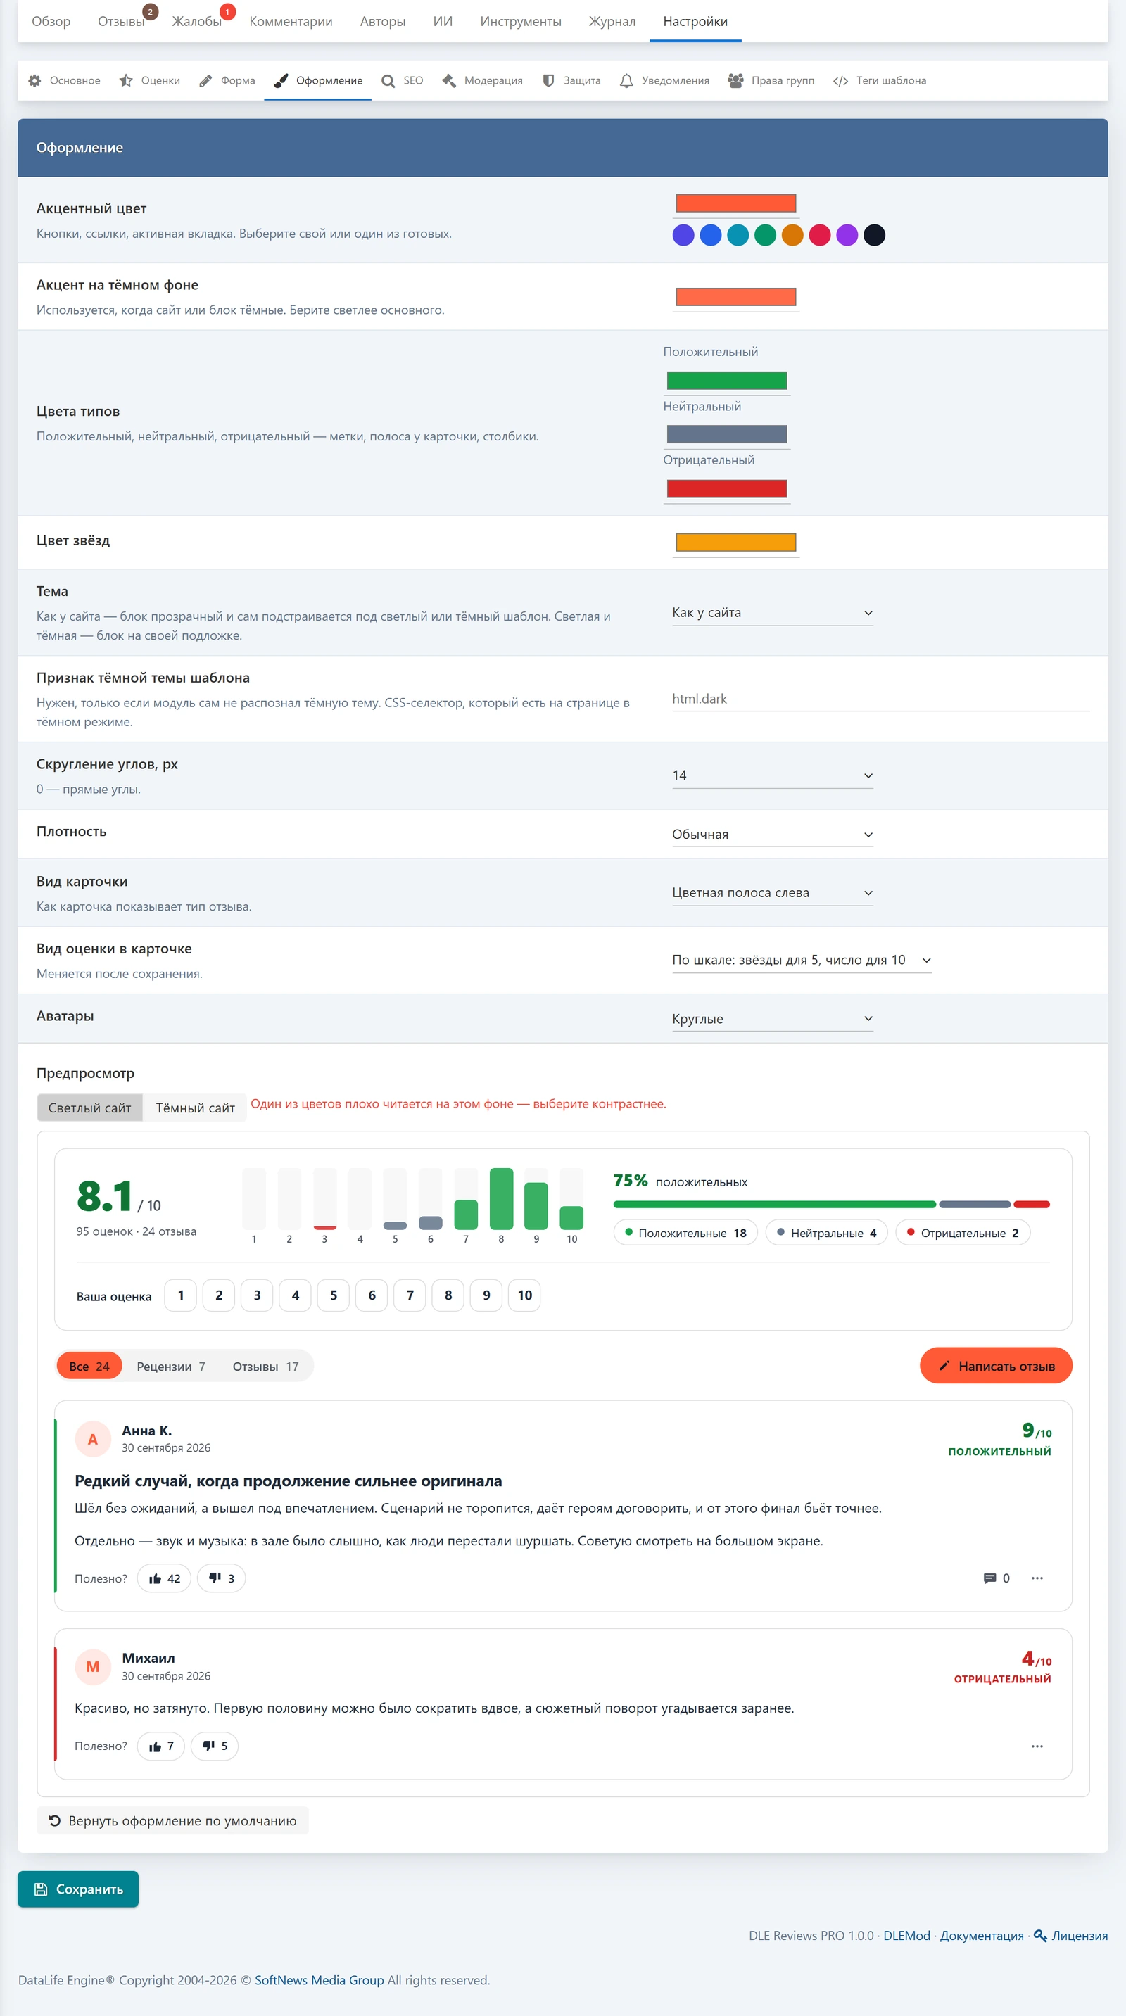Open the Вид оценки в карточке dropdown
The image size is (1126, 2016).
coord(802,961)
